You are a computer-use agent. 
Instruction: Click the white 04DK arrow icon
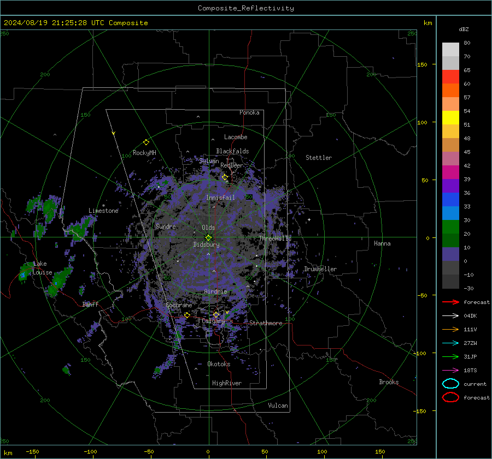[450, 316]
